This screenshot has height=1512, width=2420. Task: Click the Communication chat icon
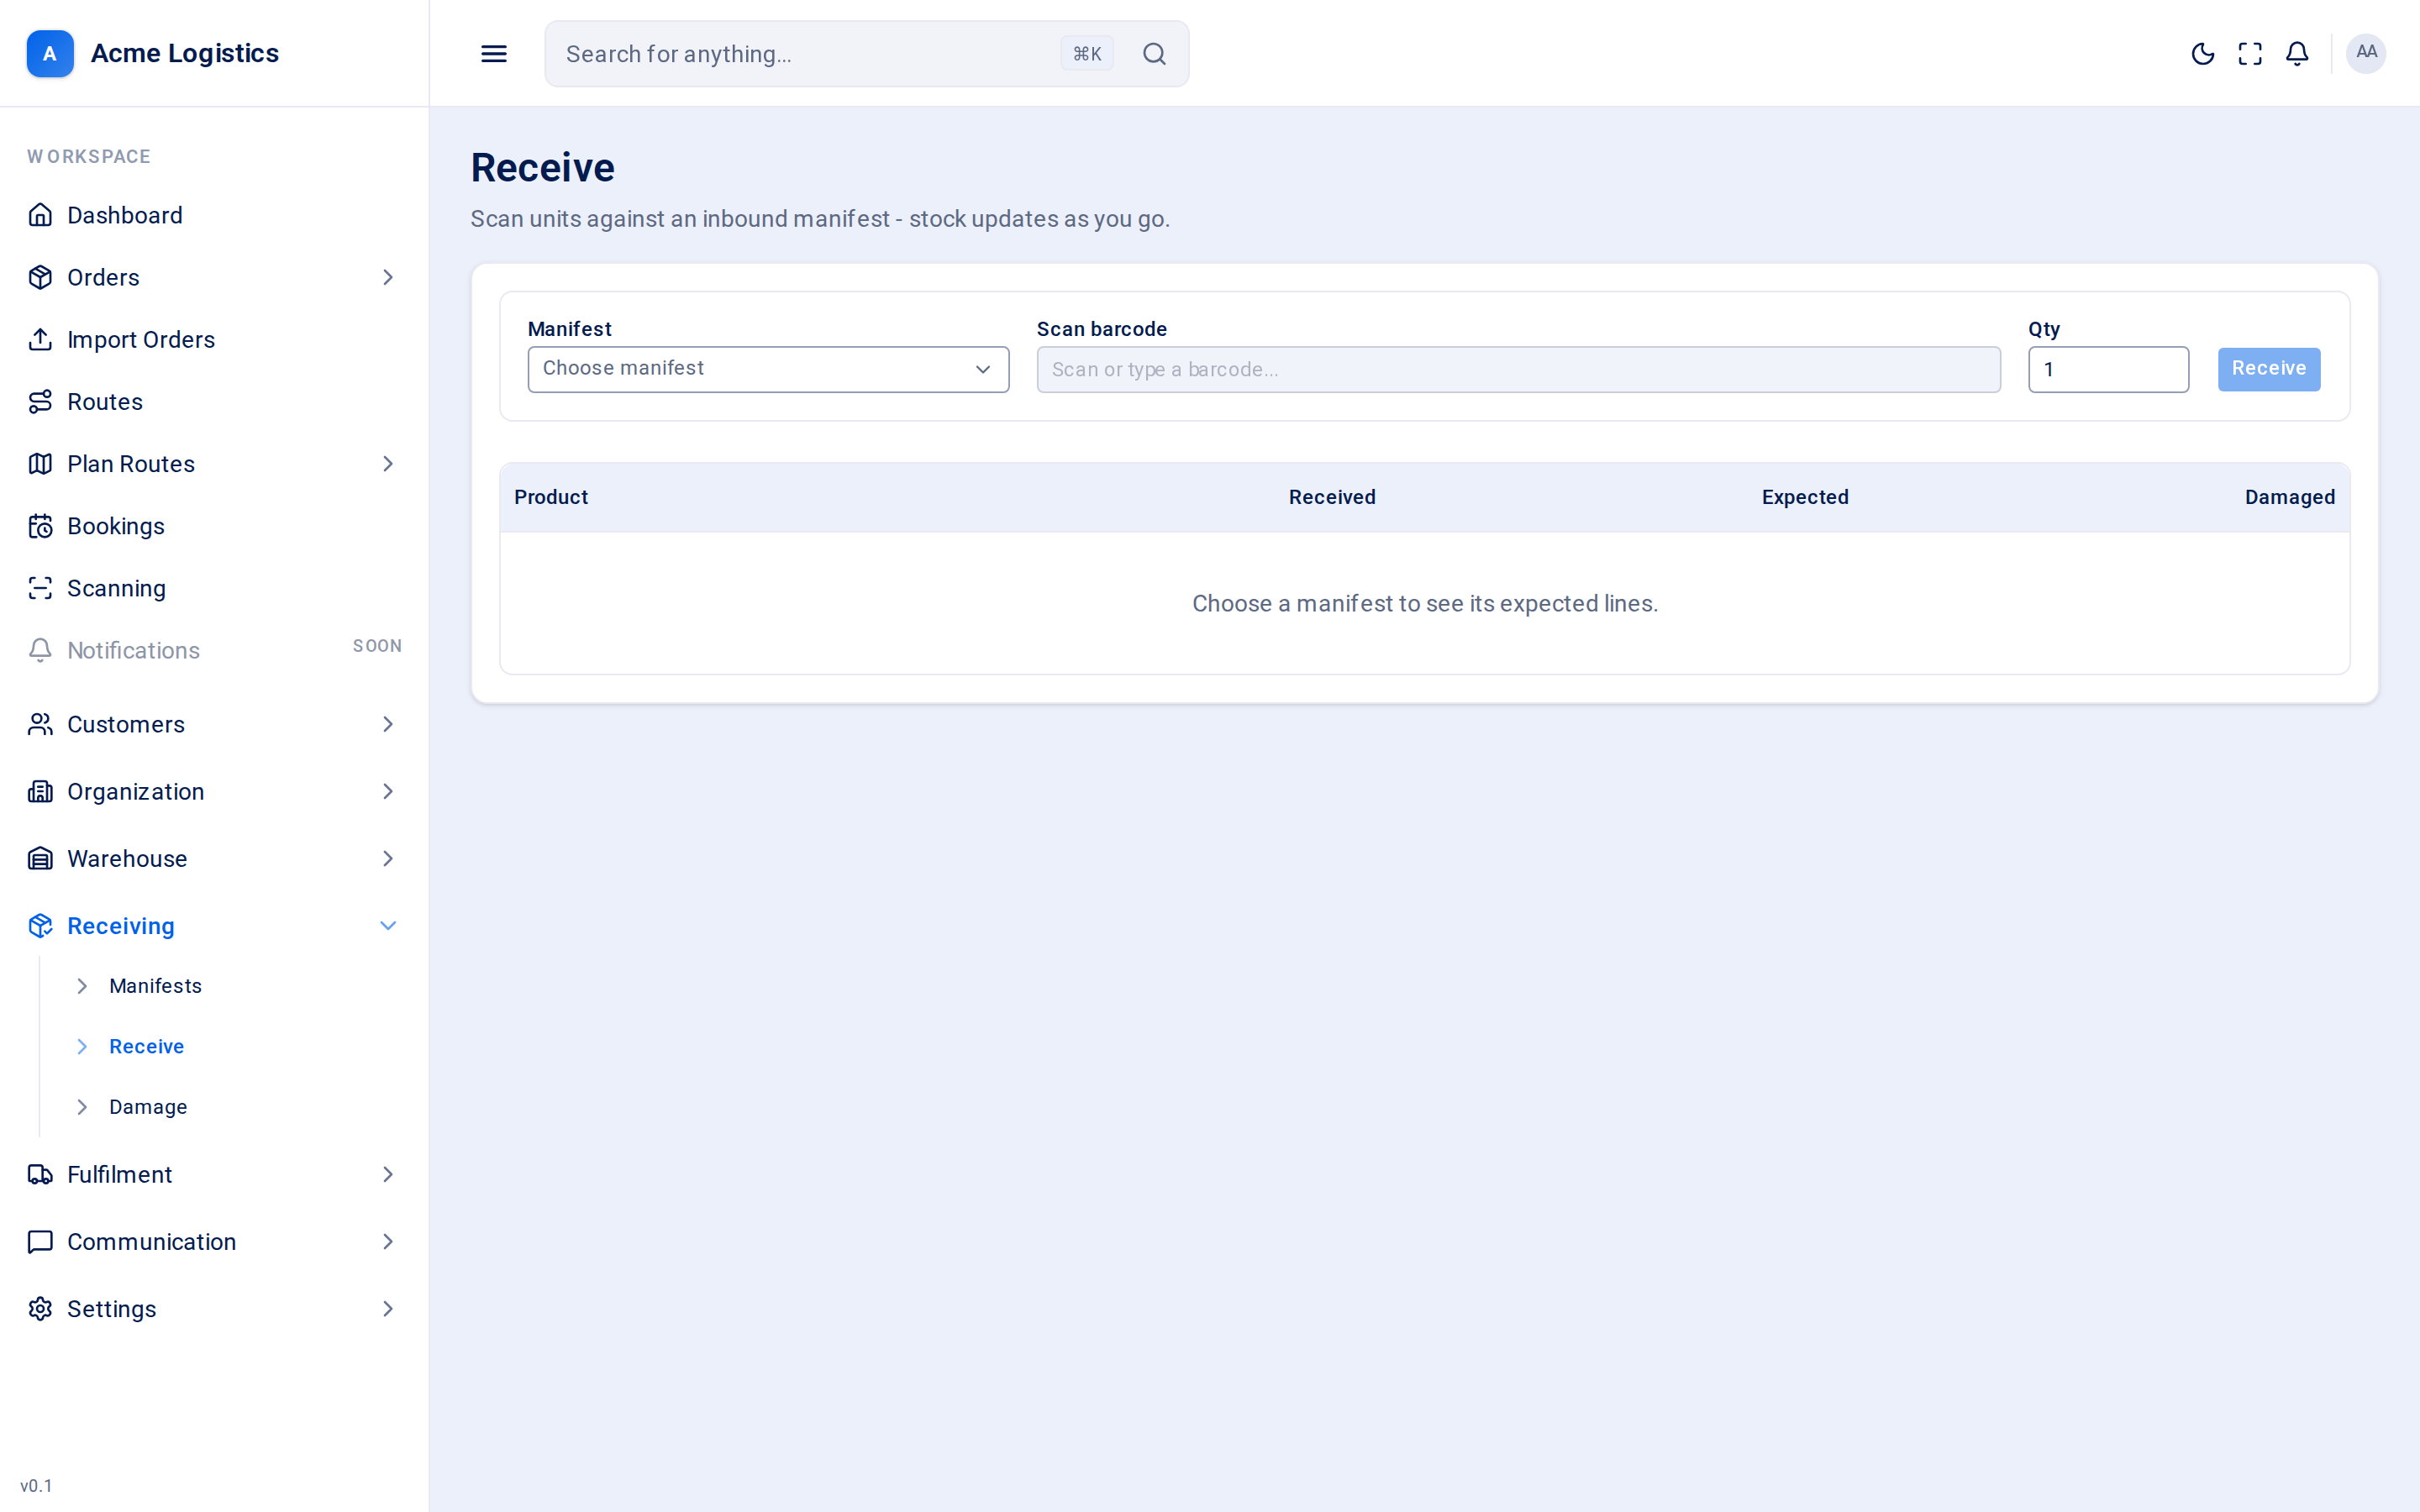pos(40,1242)
